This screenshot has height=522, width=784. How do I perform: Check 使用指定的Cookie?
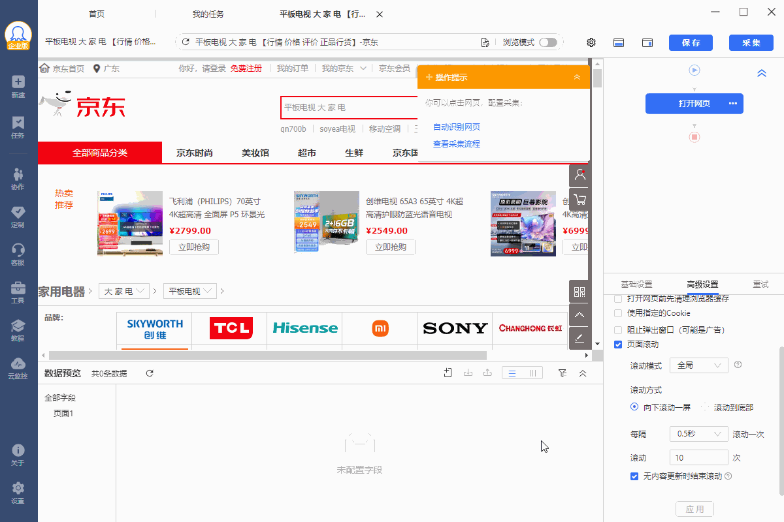point(618,313)
